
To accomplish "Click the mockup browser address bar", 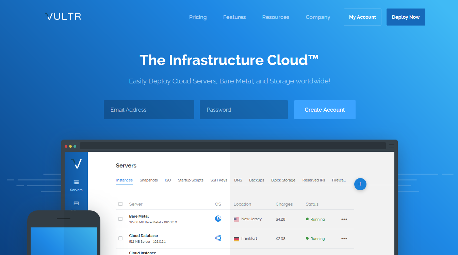I will 233,146.
